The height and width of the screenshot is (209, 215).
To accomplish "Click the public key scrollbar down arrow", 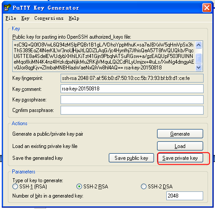I will [199, 68].
